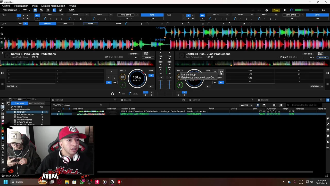Open the sampler deck icon in top toolbar
Image resolution: width=330 pixels, height=186 pixels.
41,10
